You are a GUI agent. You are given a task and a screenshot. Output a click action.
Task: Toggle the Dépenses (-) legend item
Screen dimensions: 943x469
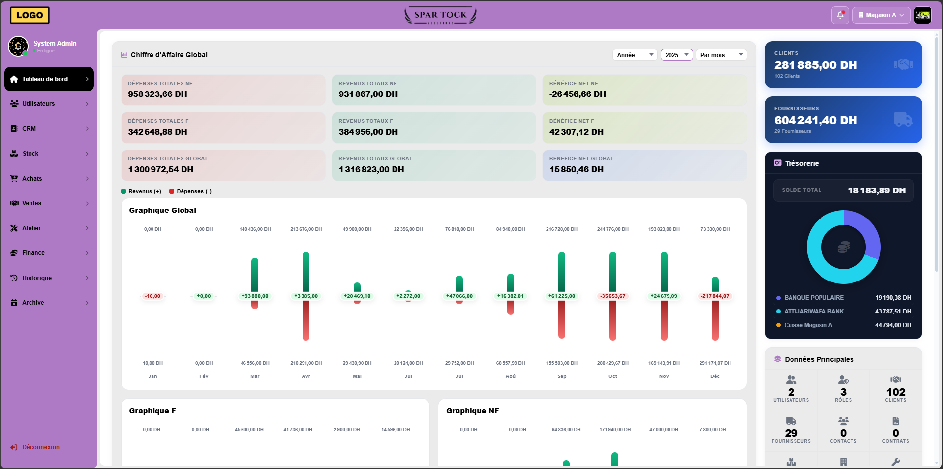[190, 192]
